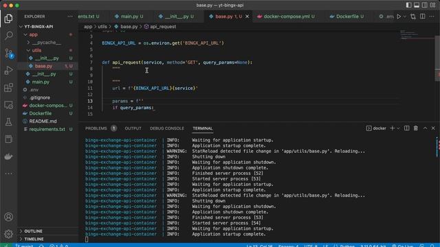The height and width of the screenshot is (247, 440).
Task: Switch to the docker-compose.yml tab
Action: (286, 16)
